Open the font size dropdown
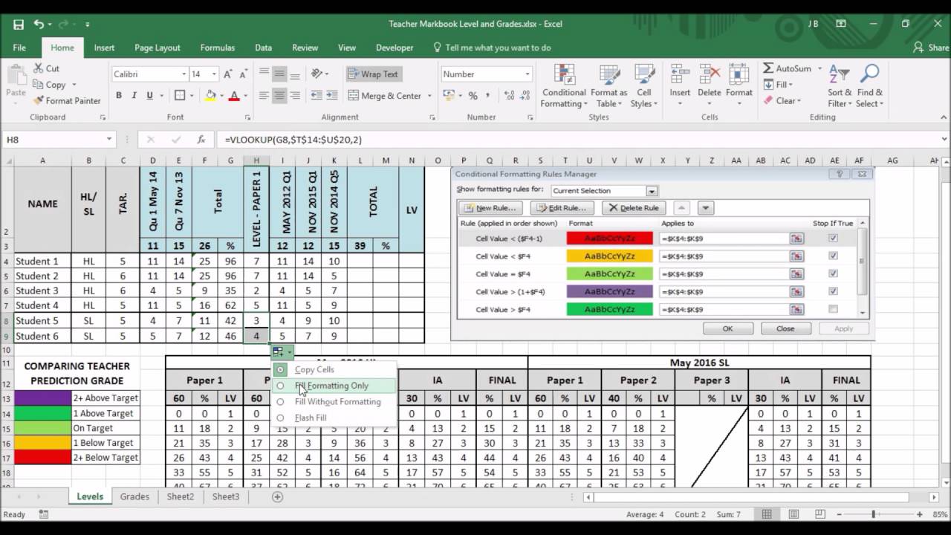951x535 pixels. pyautogui.click(x=214, y=74)
